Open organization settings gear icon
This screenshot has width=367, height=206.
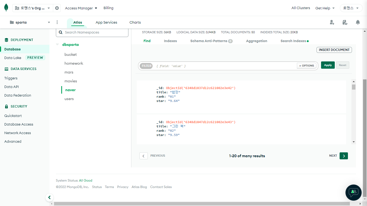pos(57,8)
